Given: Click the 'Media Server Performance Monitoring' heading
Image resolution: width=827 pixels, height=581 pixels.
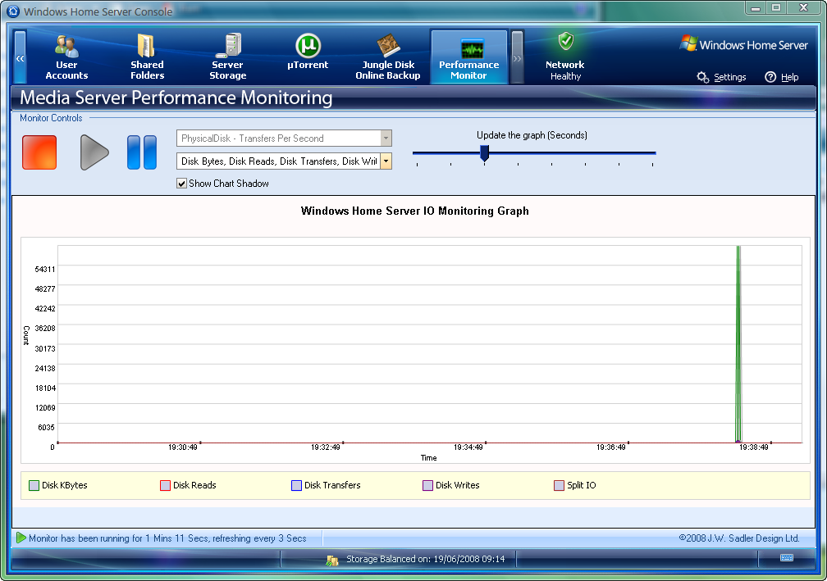Looking at the screenshot, I should 176,98.
